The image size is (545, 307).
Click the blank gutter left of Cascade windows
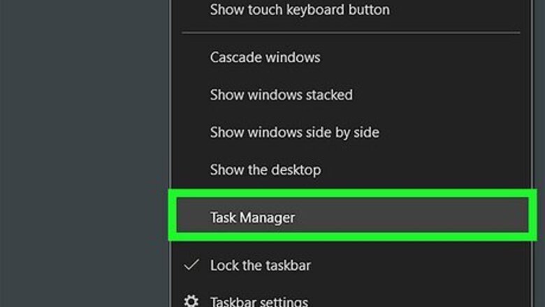(191, 57)
